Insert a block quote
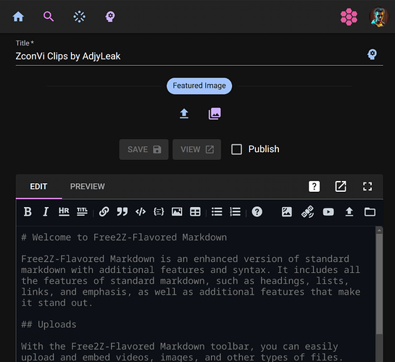395x362 pixels. 122,212
